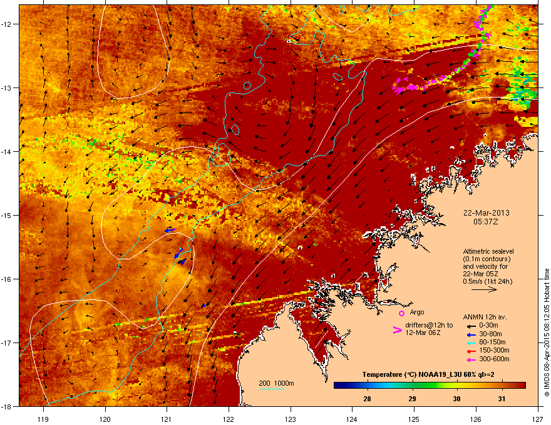This screenshot has height=425, width=551.
Task: Click the latitude axis label -13
Action: [x=6, y=87]
